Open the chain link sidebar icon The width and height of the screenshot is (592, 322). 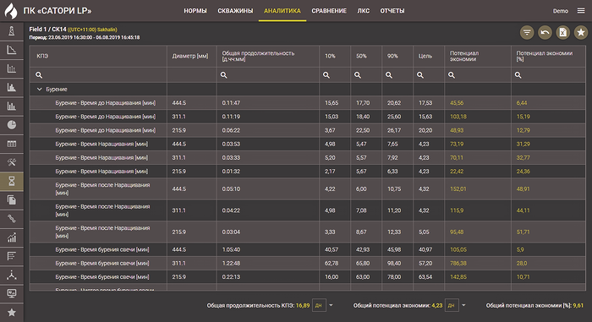[12, 219]
